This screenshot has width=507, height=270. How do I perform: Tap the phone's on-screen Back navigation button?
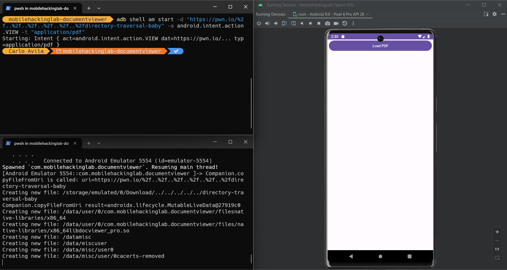click(351, 256)
